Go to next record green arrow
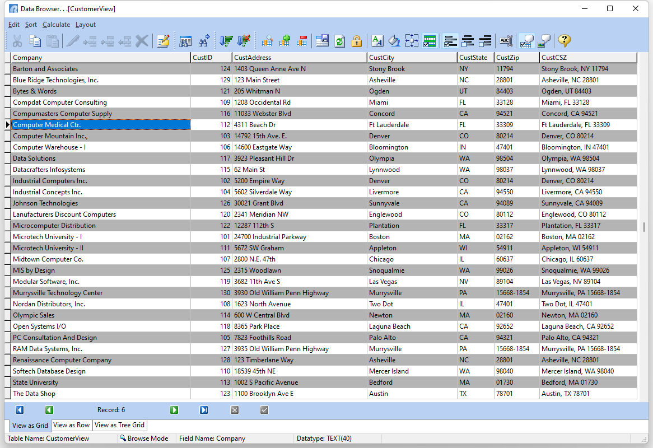 [x=174, y=410]
